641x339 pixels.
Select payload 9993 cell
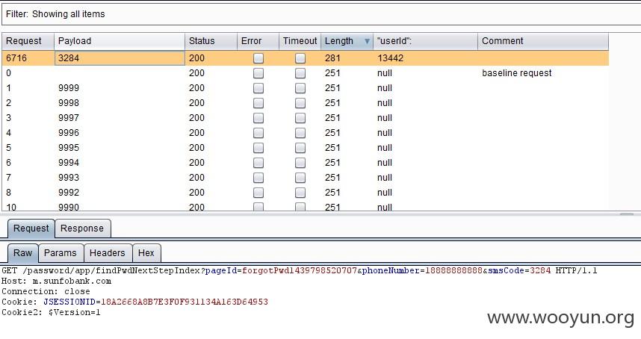120,178
